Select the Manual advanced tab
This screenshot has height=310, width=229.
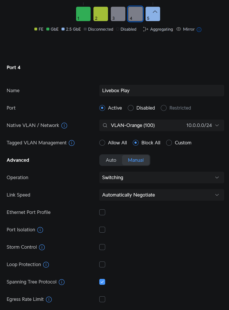(136, 160)
